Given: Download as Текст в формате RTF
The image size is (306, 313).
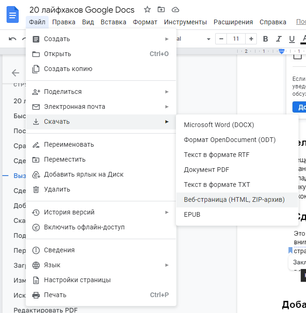Looking at the screenshot, I should click(x=237, y=155).
